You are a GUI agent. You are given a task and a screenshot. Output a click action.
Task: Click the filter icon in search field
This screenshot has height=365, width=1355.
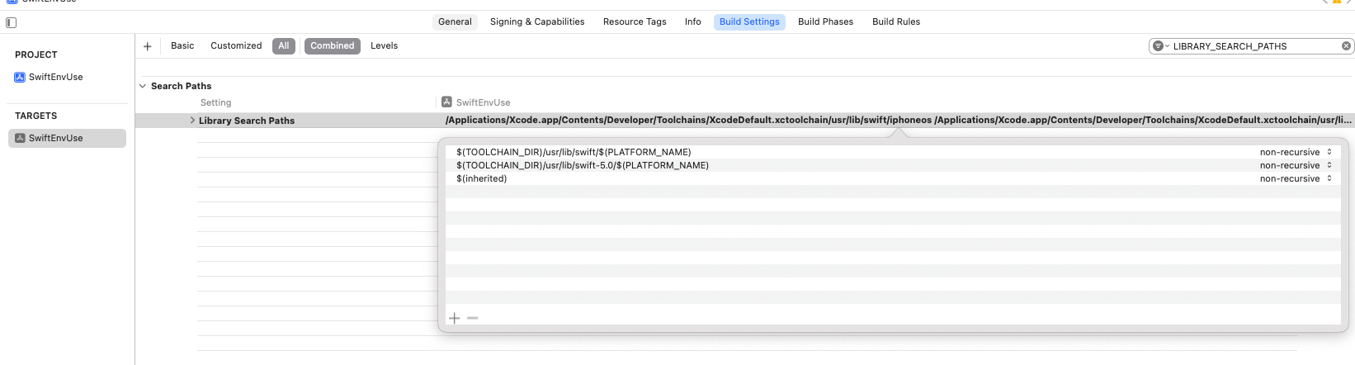pos(1159,46)
